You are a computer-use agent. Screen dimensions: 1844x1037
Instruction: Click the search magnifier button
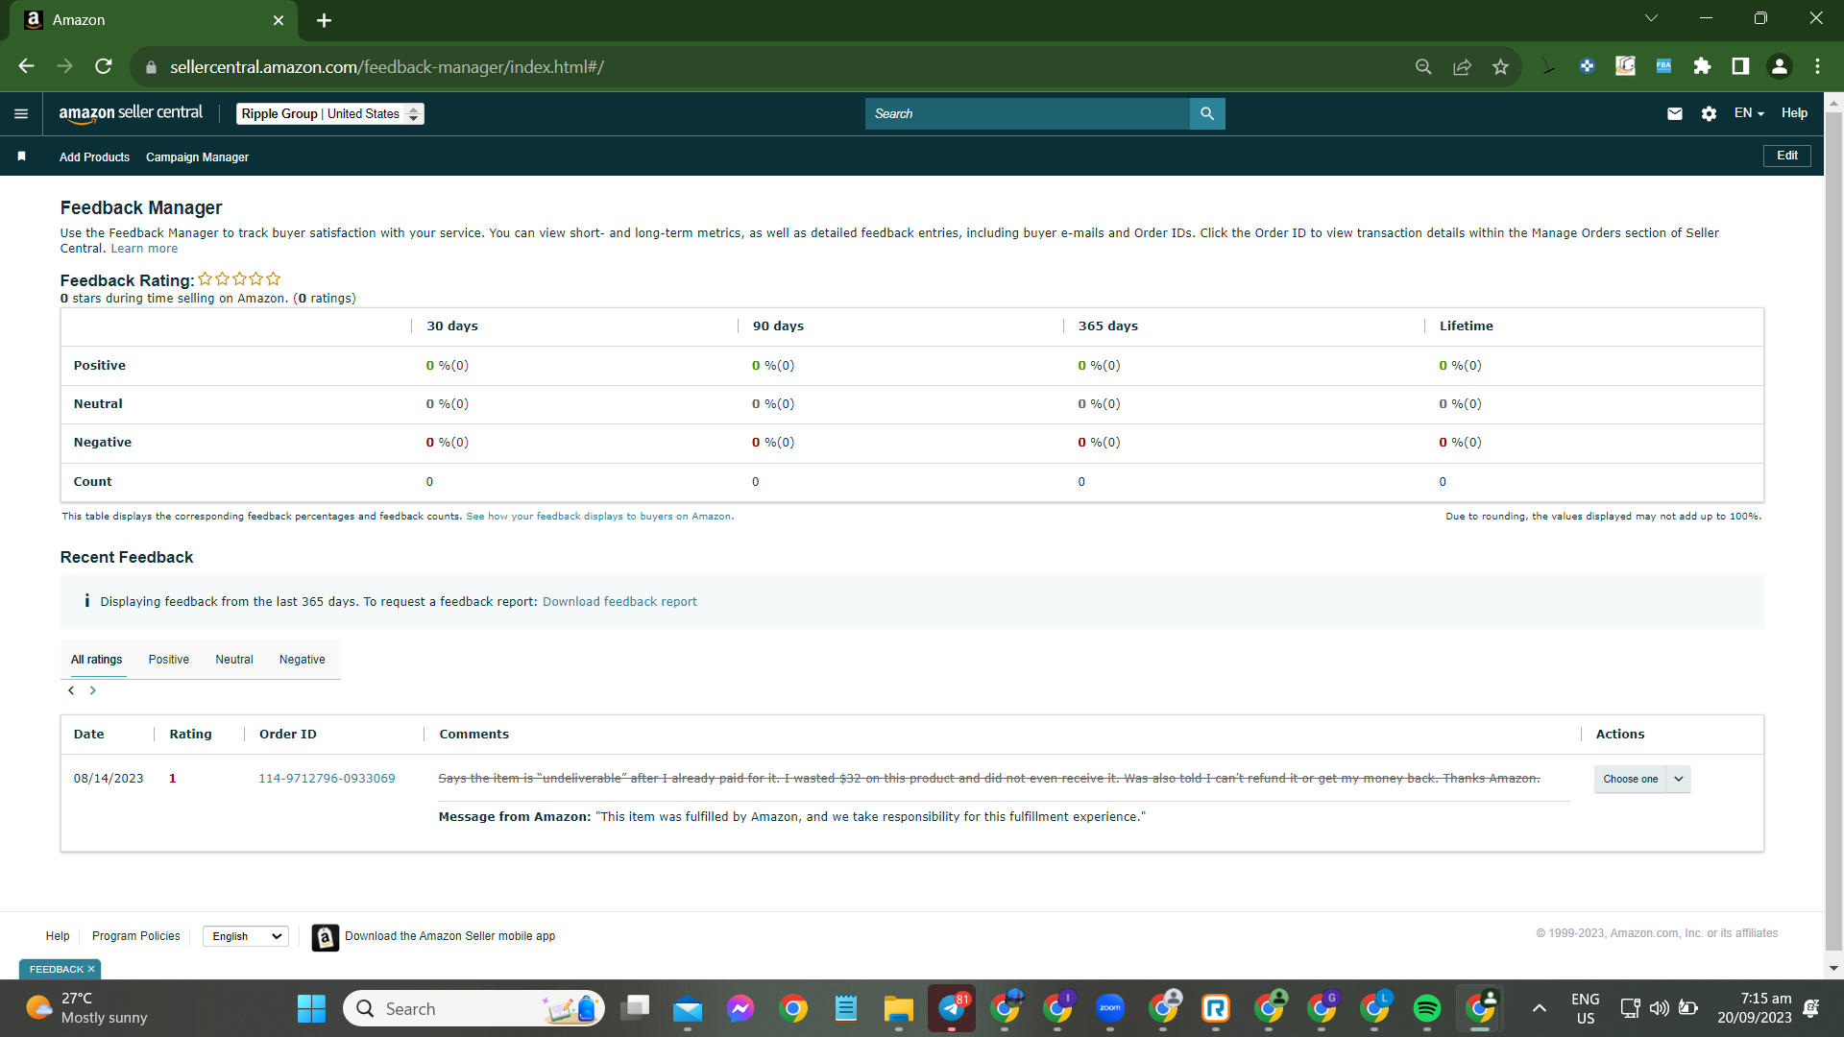[x=1207, y=113]
